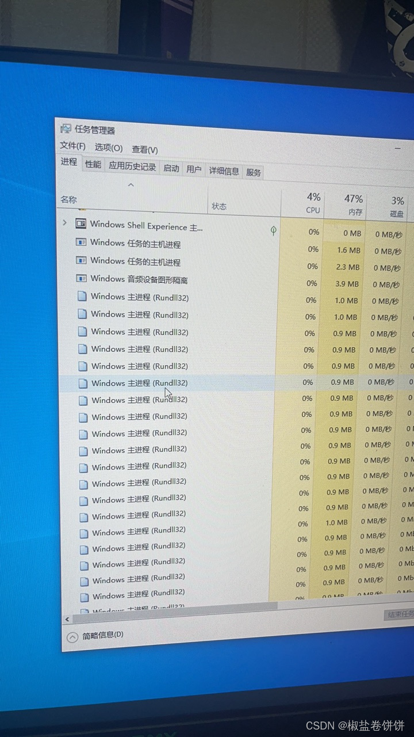This screenshot has width=414, height=737.
Task: Sort by the 状态 column header
Action: click(244, 202)
